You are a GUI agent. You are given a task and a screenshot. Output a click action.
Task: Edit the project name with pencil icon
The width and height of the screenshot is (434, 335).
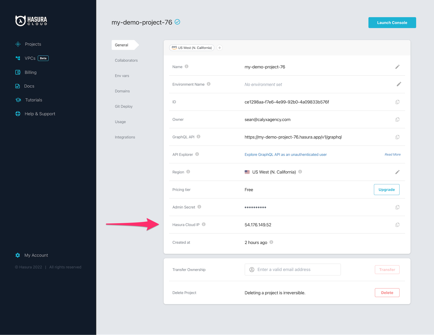point(397,67)
